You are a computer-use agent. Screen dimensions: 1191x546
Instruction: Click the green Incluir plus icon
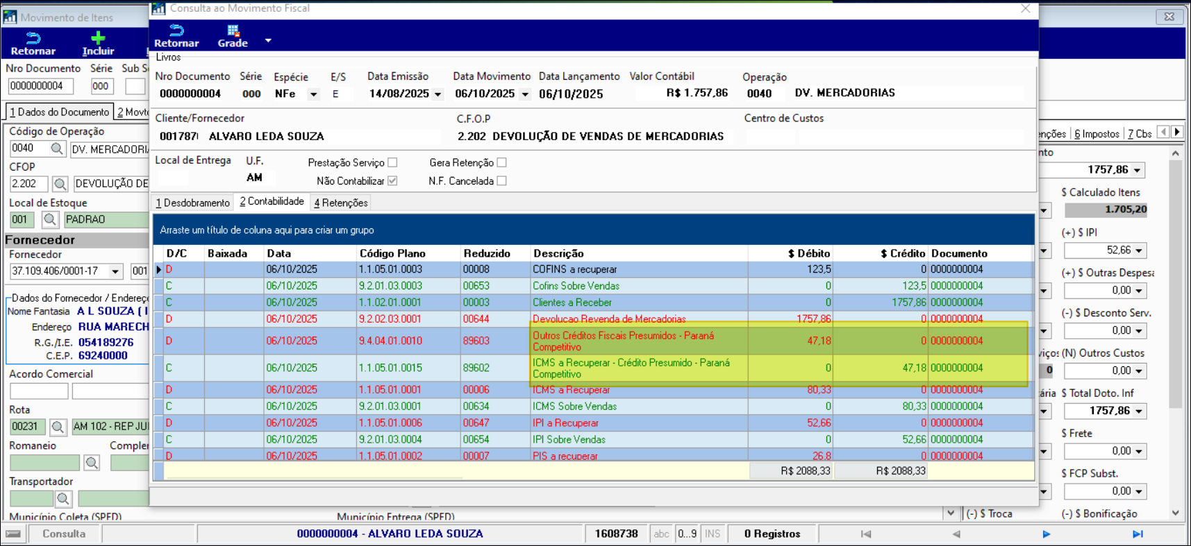(x=98, y=38)
